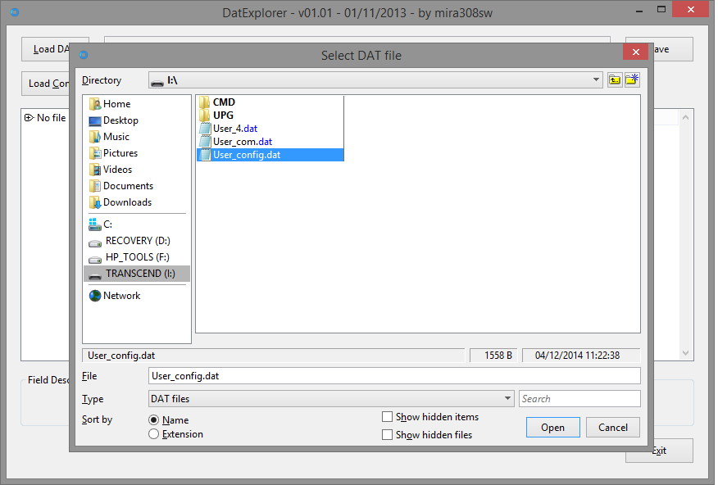Open the Downloads folder shortcut
Viewport: 718px width, 485px height.
127,202
